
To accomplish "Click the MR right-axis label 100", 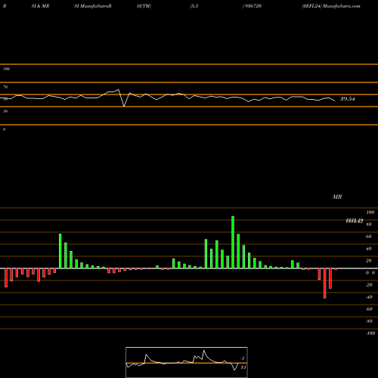I will [x=370, y=212].
